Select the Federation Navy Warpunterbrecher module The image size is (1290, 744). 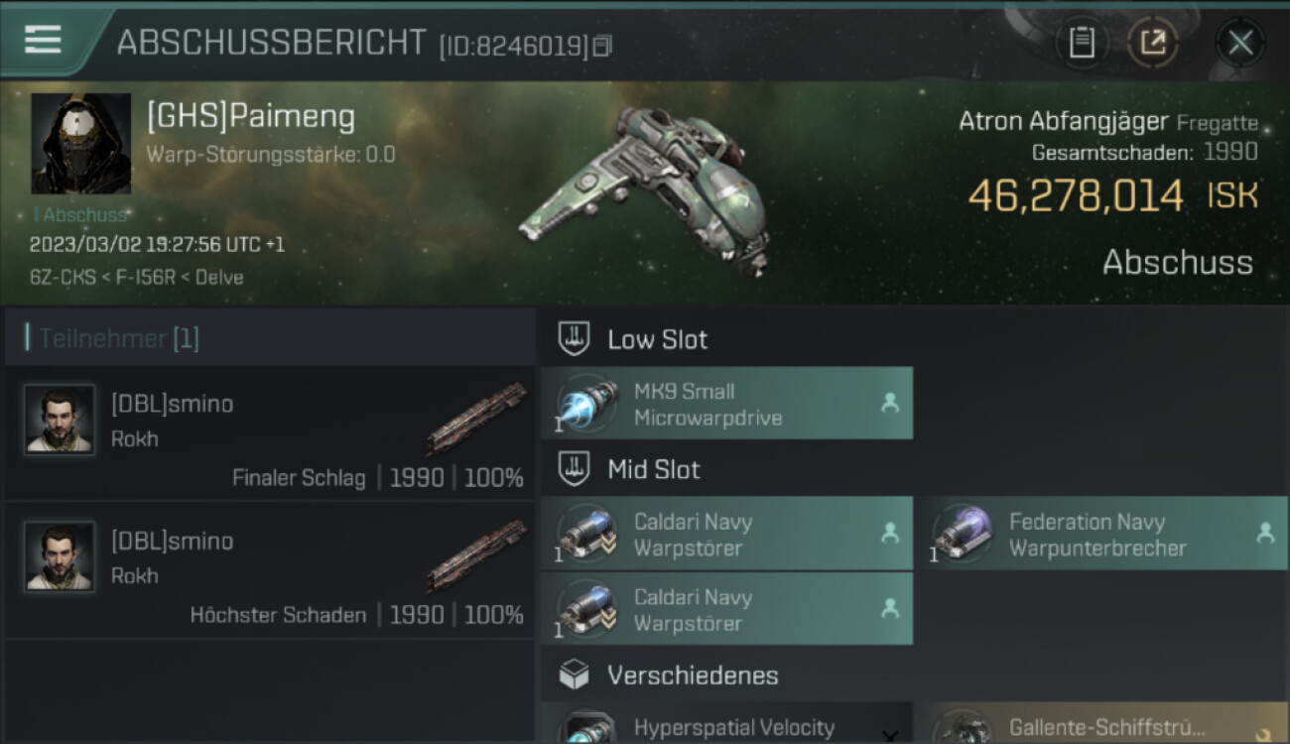point(1101,534)
